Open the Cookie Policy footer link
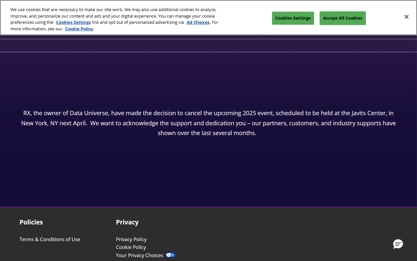 coord(131,247)
